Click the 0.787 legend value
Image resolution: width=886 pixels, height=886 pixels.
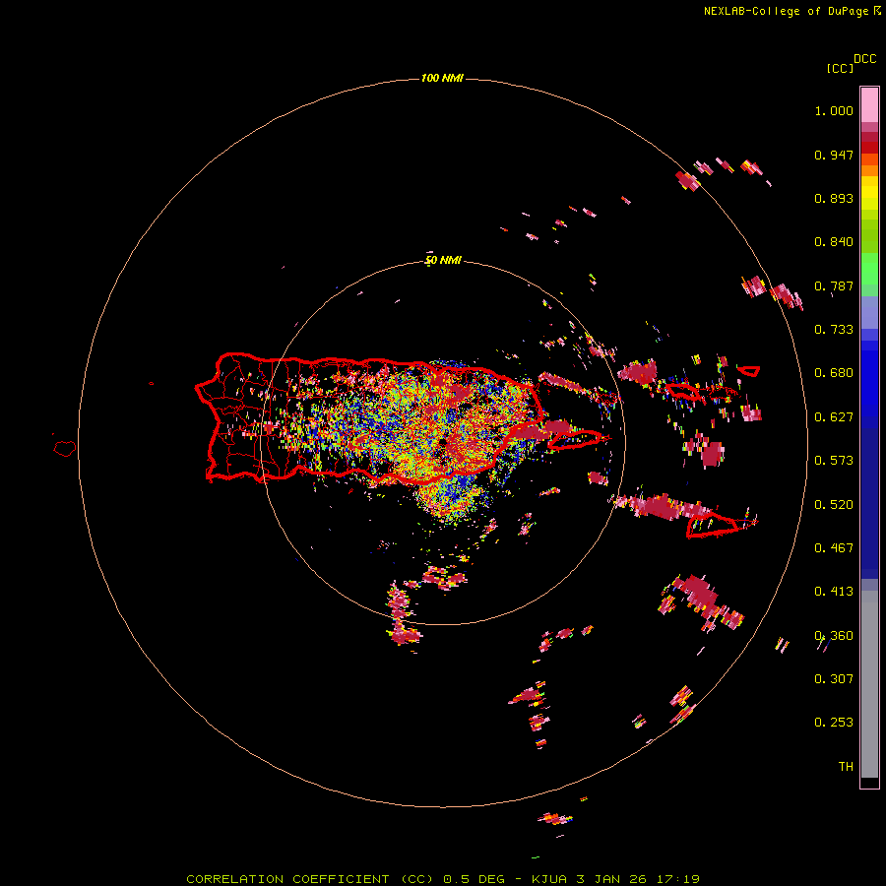[x=834, y=285]
